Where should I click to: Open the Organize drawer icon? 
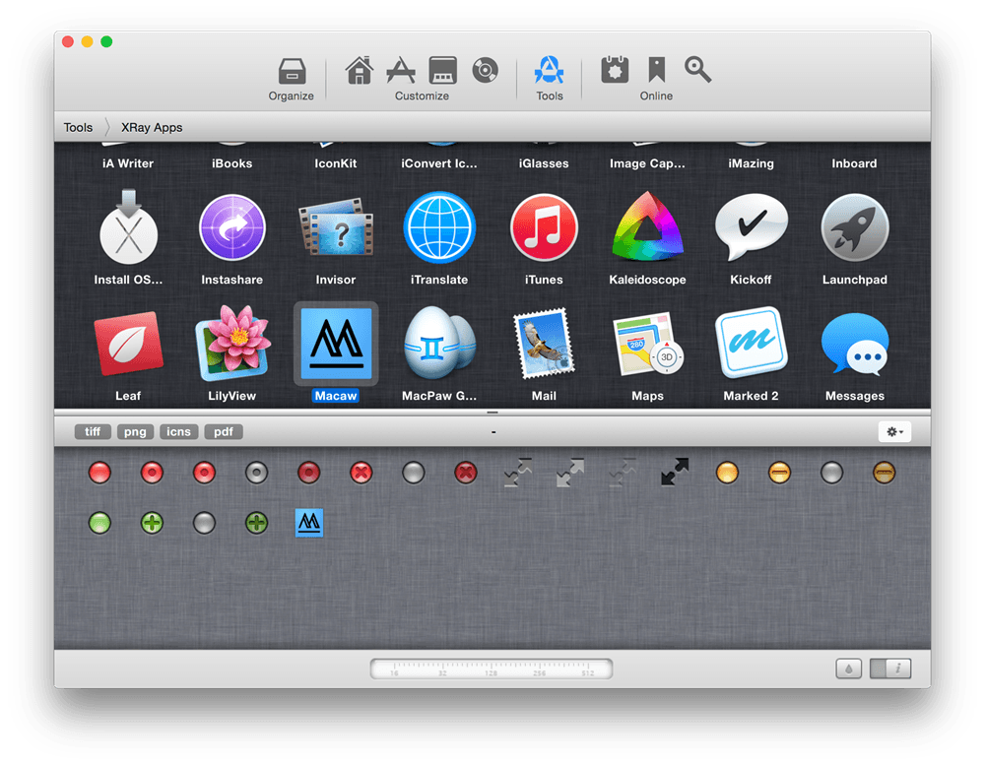click(x=292, y=71)
